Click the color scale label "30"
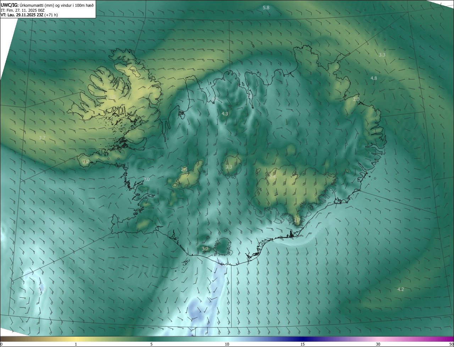Image resolution: width=454 pixels, height=347 pixels. click(378, 344)
